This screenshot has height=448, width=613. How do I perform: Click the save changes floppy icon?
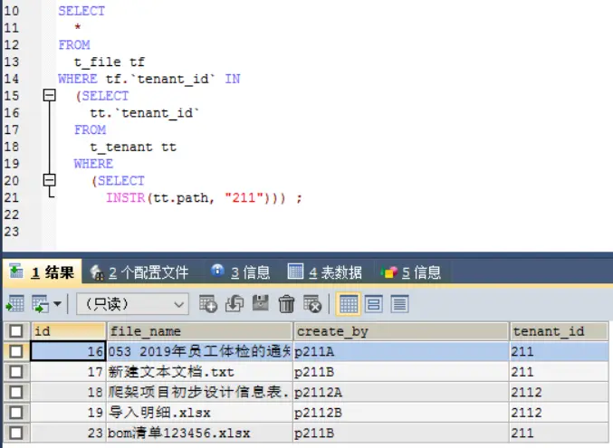(261, 304)
